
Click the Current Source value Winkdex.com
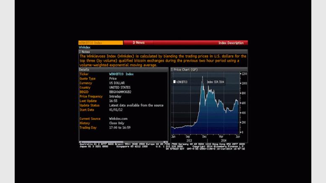click(x=118, y=119)
